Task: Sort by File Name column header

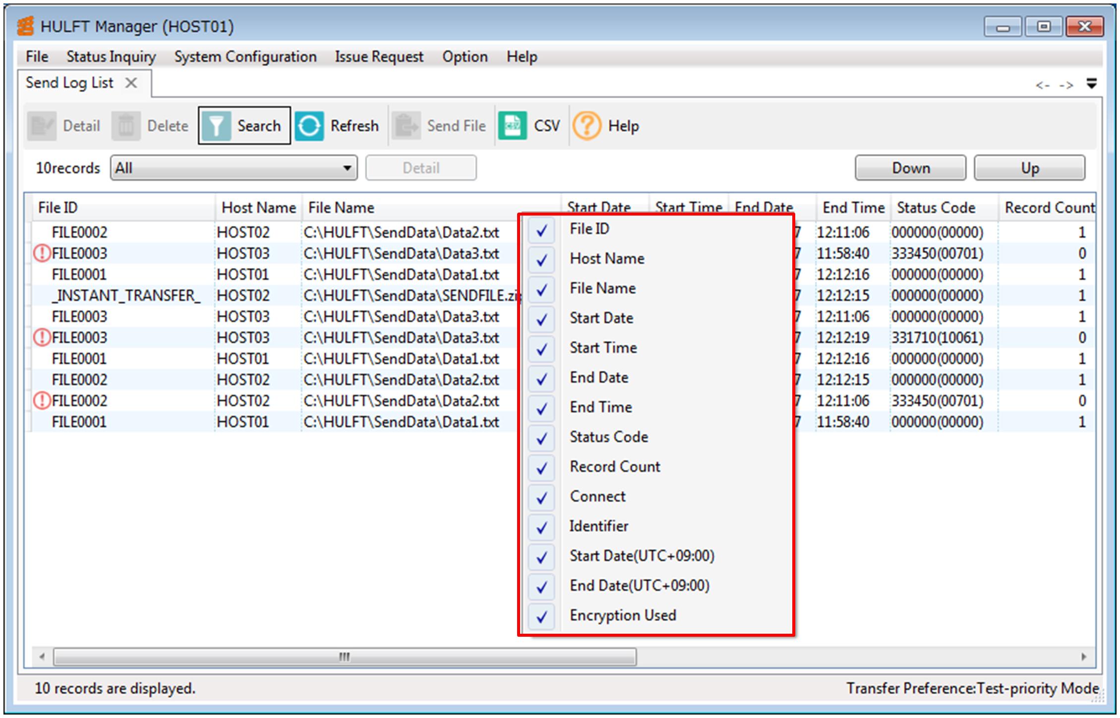Action: pyautogui.click(x=431, y=208)
